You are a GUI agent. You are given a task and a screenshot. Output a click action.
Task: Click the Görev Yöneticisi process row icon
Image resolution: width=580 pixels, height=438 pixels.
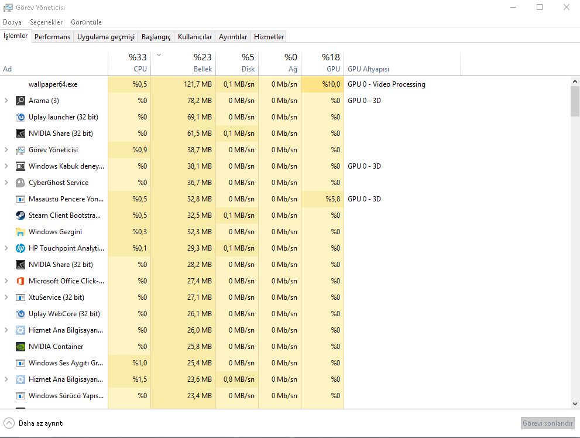point(20,150)
